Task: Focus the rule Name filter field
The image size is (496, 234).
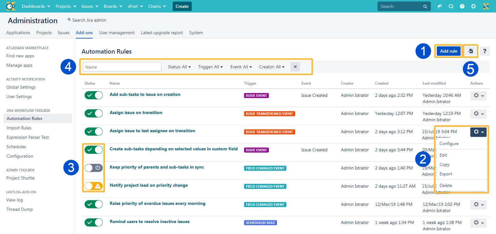Action: pyautogui.click(x=122, y=67)
